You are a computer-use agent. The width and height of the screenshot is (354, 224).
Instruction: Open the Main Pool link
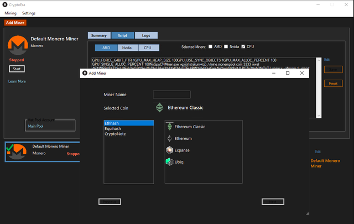[35, 126]
